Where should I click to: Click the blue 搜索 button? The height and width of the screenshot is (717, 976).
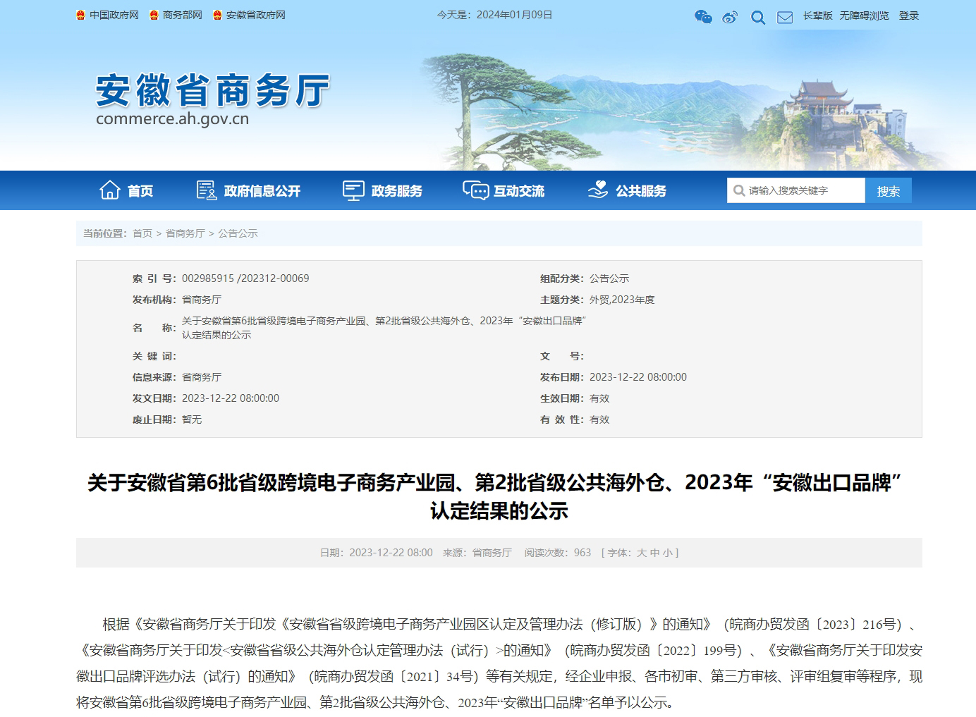pyautogui.click(x=888, y=191)
